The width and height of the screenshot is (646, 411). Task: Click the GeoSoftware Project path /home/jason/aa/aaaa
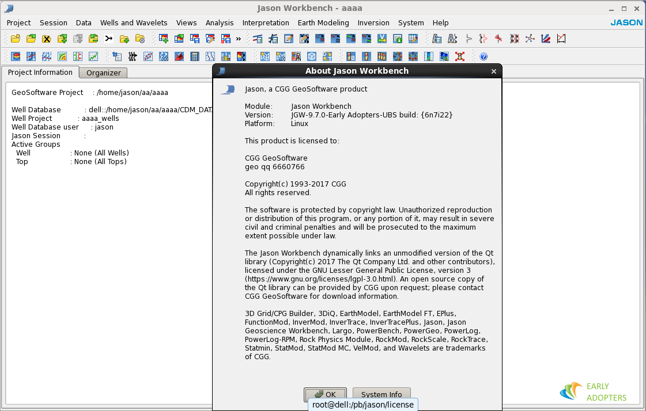coord(132,93)
